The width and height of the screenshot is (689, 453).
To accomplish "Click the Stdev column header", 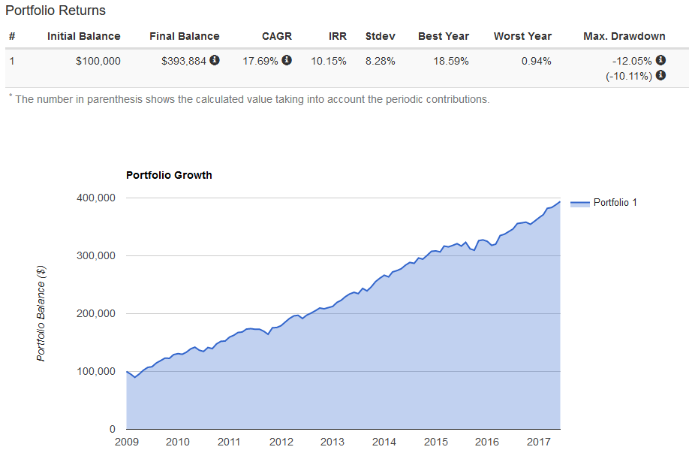I will click(380, 36).
